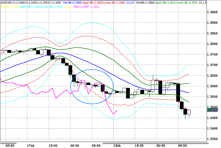Screen dimensions: 221x148
Task: Click the 21,1,0 parameters label
Action: point(203,3)
